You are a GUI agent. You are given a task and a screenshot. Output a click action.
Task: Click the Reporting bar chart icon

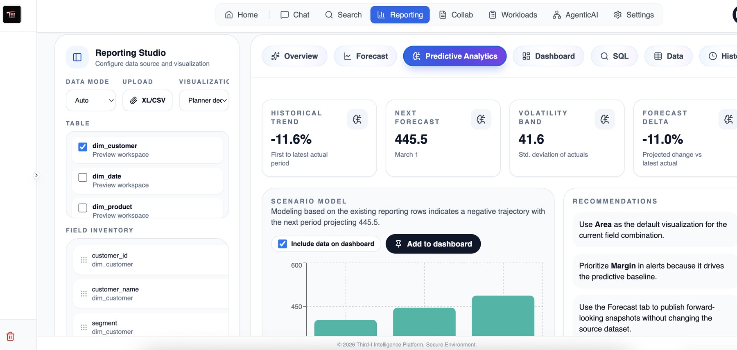[381, 15]
